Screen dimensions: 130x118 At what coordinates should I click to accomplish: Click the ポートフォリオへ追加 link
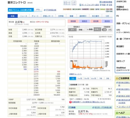(x=90, y=5)
